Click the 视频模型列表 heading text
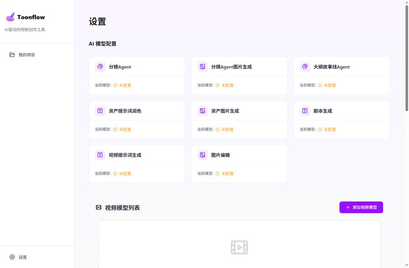 coord(122,208)
